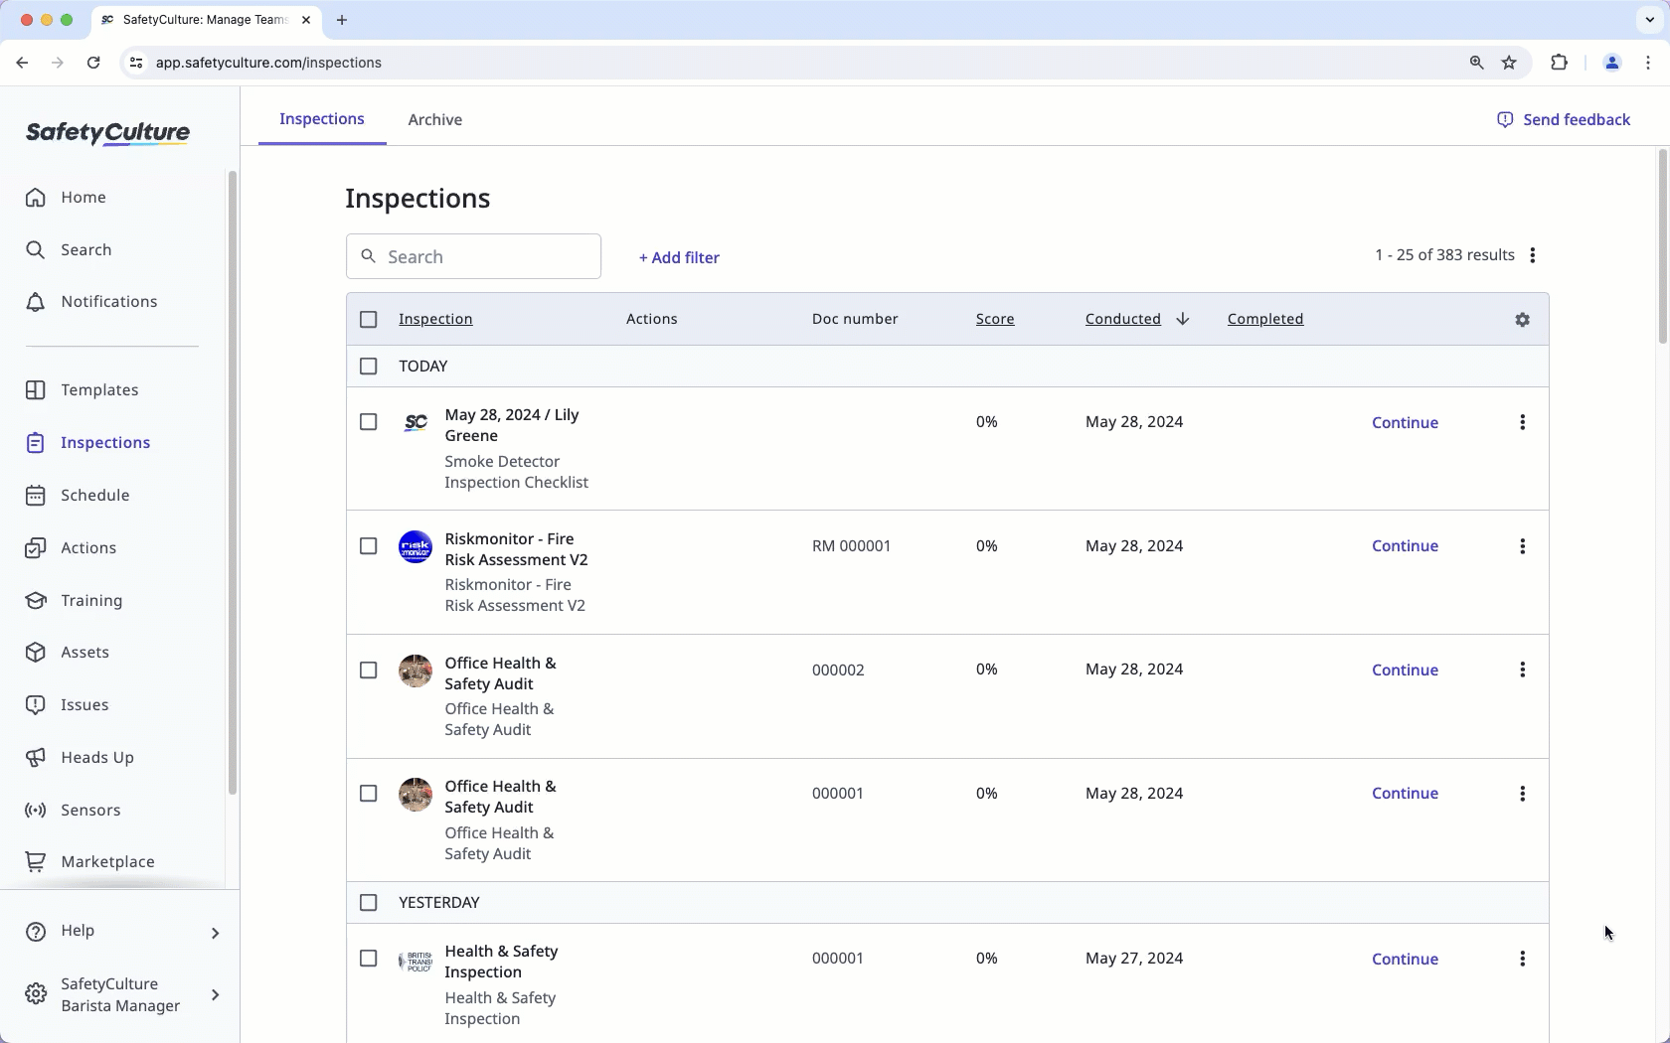Open Chrome three-dot menu
1670x1043 pixels.
tap(1649, 63)
